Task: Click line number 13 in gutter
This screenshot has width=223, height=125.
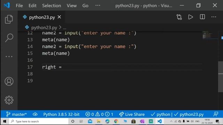Action: [30, 40]
